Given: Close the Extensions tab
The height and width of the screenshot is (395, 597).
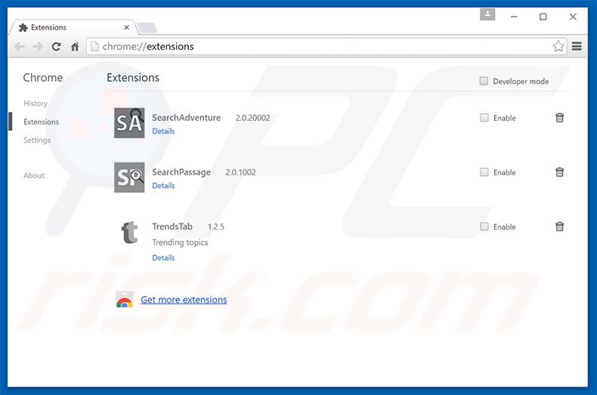Looking at the screenshot, I should (126, 27).
